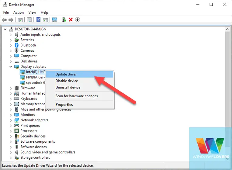232x170 pixels.
Task: Select the spacedesk display adapter
Action: tap(36, 82)
